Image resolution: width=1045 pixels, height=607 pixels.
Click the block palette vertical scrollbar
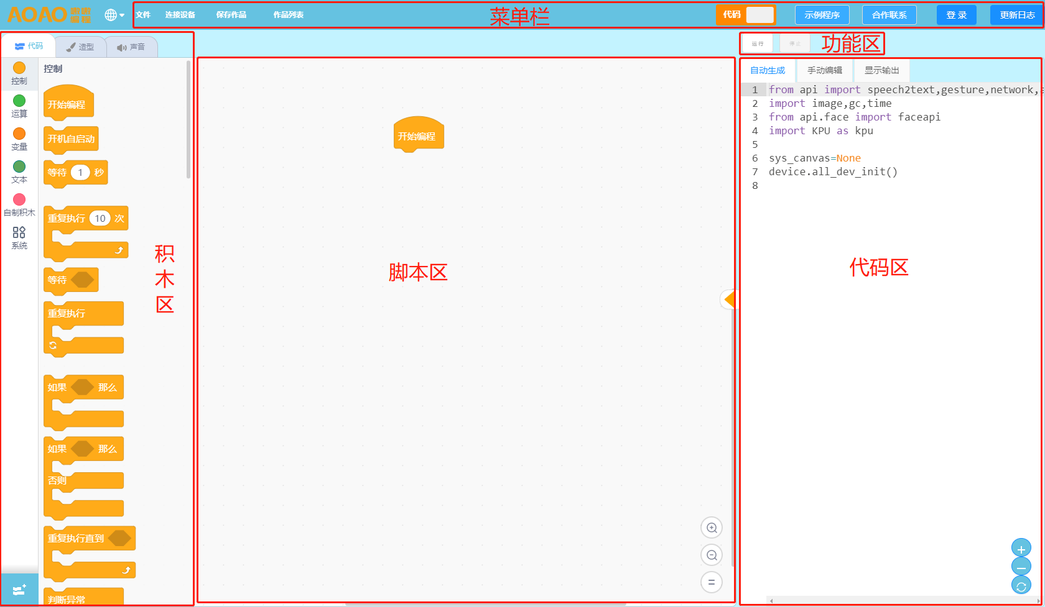188,119
